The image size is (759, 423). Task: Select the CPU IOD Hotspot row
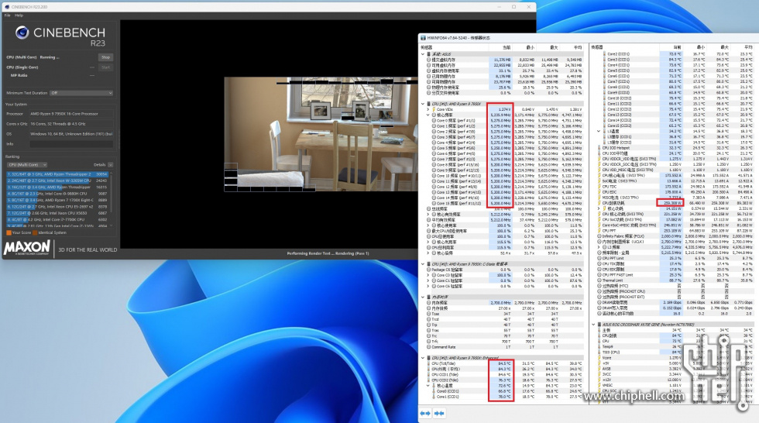(x=675, y=148)
